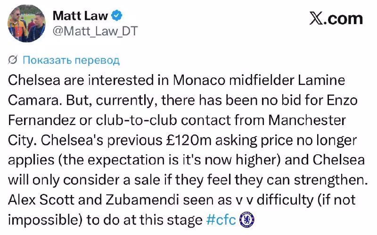Click the word "impossible)" in the last line

[45, 220]
